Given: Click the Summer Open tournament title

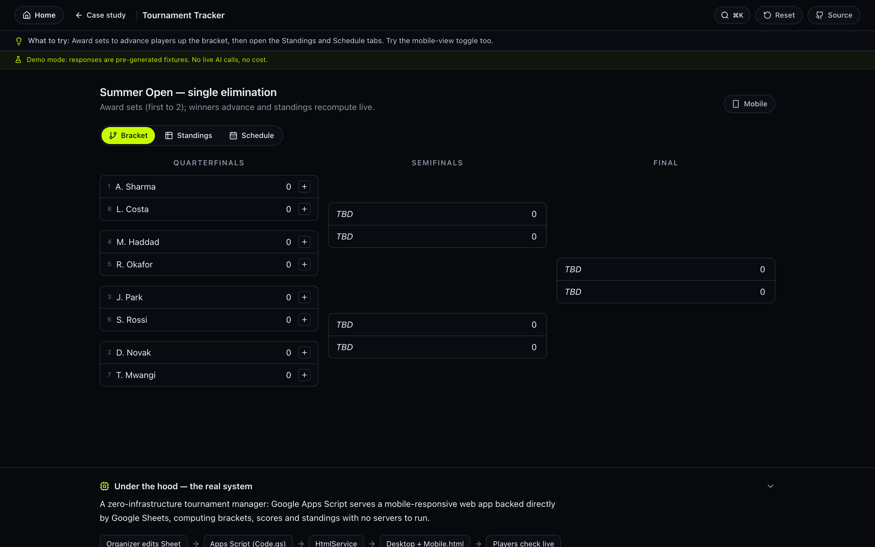Looking at the screenshot, I should pyautogui.click(x=188, y=92).
